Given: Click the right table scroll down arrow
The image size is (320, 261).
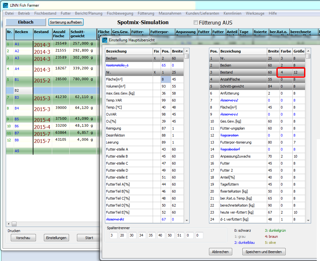Looking at the screenshot, I should pos(308,221).
